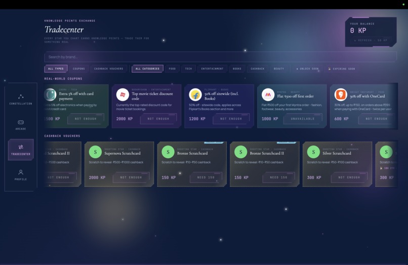Click the Myntra logo on the first-order coupon
This screenshot has height=265, width=408.
point(268,95)
